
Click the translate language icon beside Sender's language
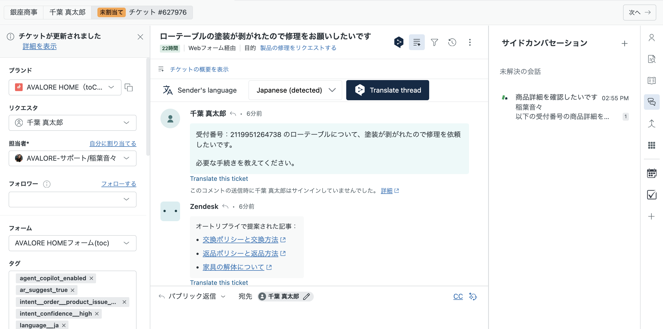[x=168, y=90]
